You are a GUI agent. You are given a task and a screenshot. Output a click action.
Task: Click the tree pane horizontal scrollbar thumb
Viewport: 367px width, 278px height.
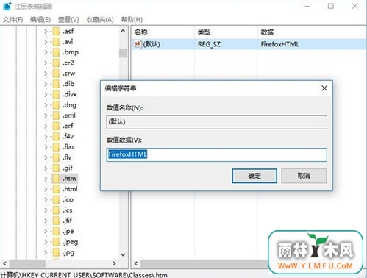pyautogui.click(x=27, y=263)
